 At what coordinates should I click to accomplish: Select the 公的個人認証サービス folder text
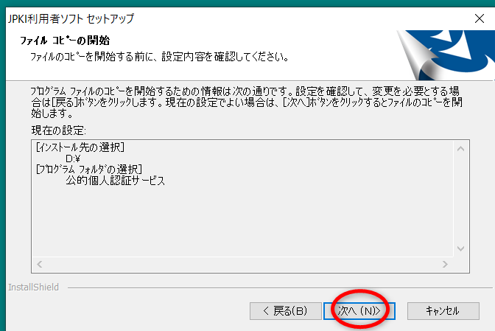pos(115,181)
